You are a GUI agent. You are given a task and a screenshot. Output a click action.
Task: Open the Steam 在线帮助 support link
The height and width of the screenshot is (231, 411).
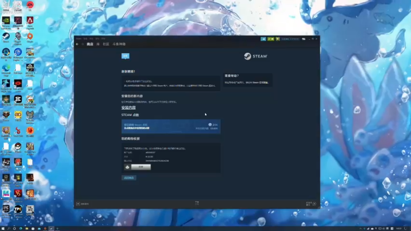tap(260, 83)
